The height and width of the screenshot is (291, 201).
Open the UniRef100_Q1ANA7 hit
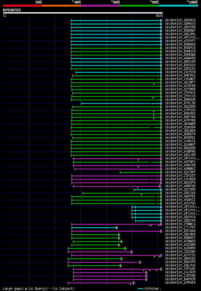[x=180, y=145]
